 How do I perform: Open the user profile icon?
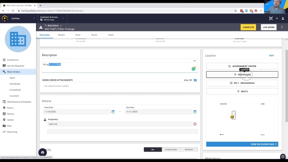point(283,18)
